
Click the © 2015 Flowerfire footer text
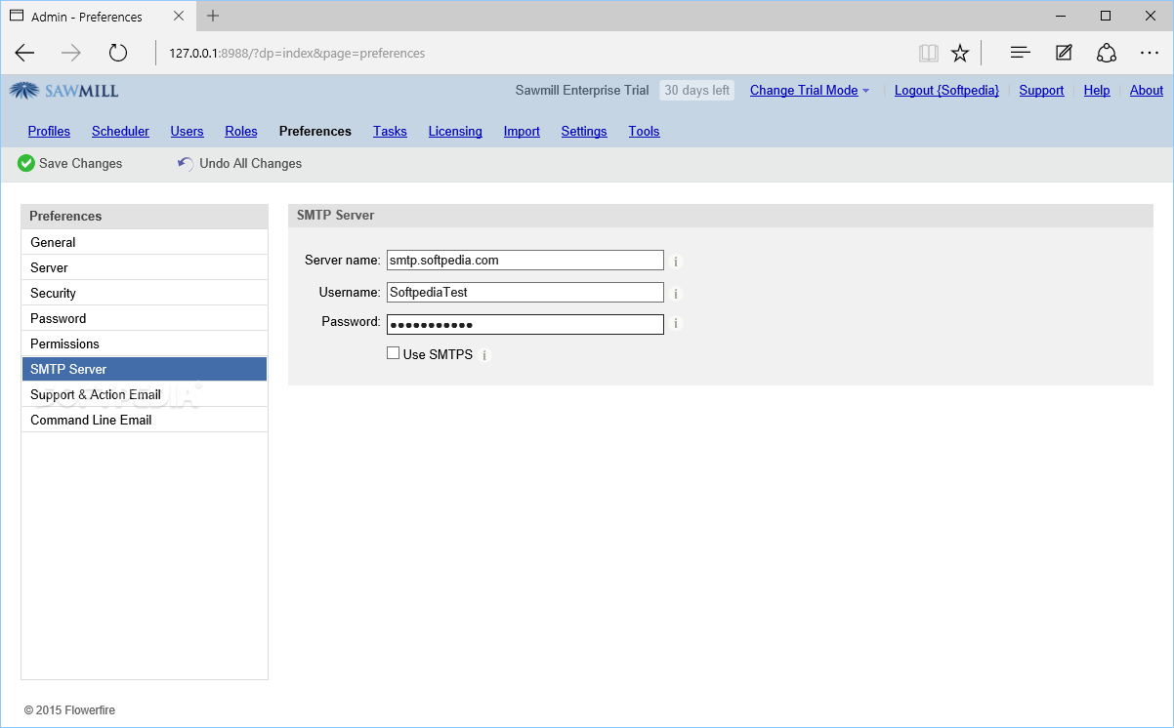[x=69, y=710]
